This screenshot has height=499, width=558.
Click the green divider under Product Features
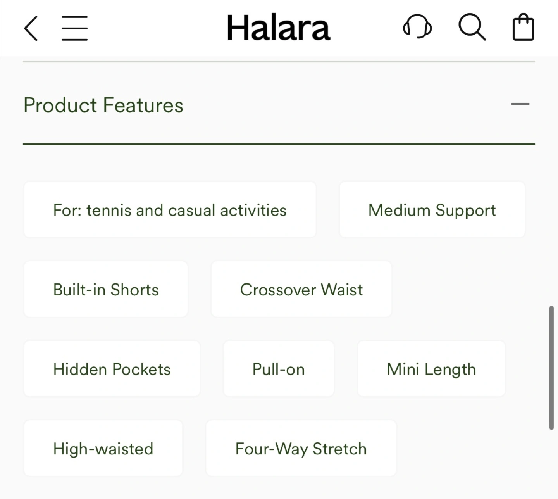click(x=279, y=144)
